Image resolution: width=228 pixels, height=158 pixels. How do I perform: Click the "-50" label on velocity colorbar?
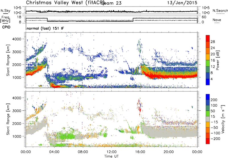coord(214,128)
